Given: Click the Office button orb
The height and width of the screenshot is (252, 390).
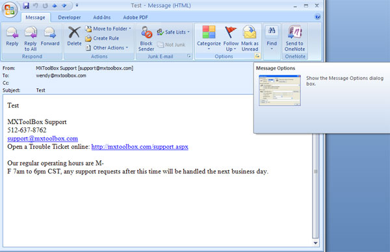Looking at the screenshot, I should 10,10.
